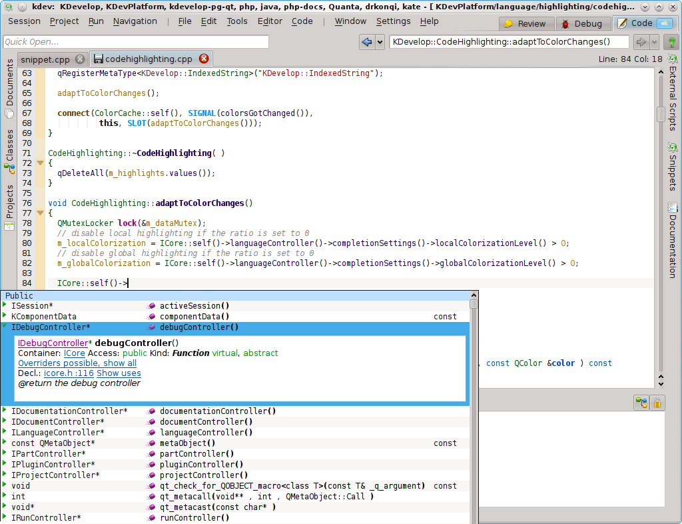Open the Session menu
The width and height of the screenshot is (682, 524).
pyautogui.click(x=25, y=21)
